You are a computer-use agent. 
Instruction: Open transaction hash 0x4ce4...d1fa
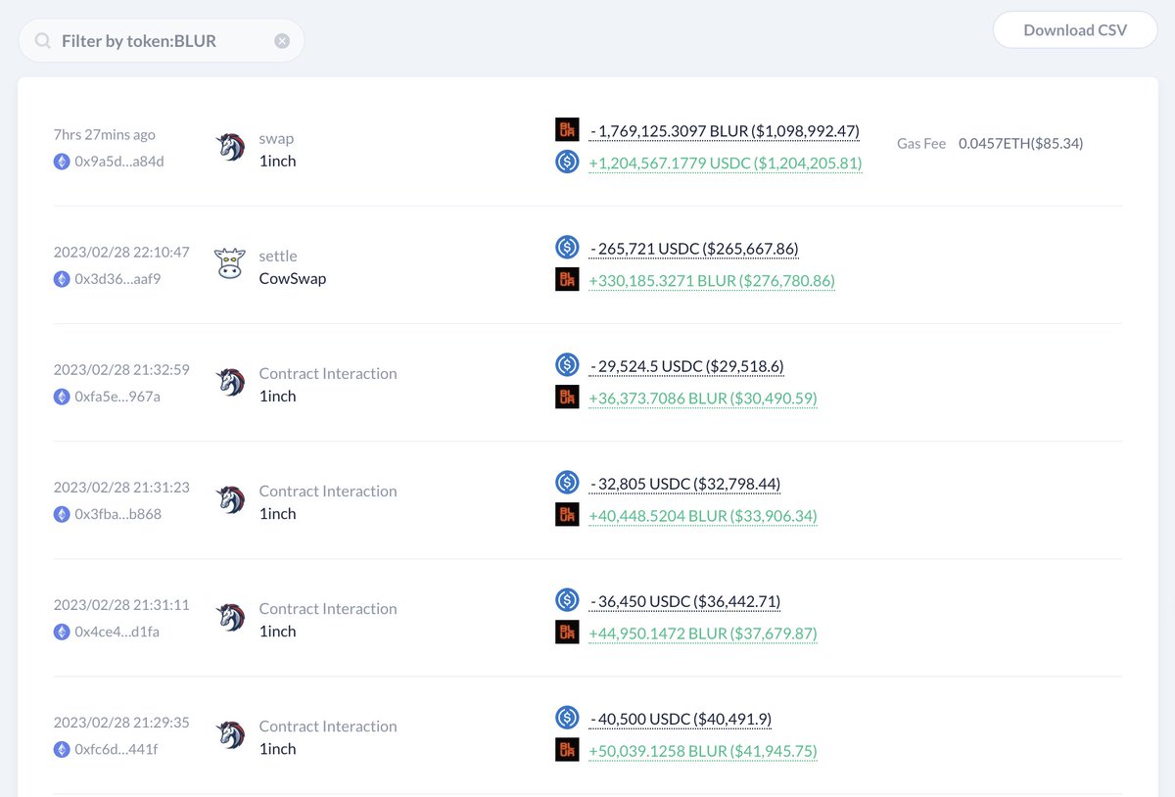click(x=117, y=631)
